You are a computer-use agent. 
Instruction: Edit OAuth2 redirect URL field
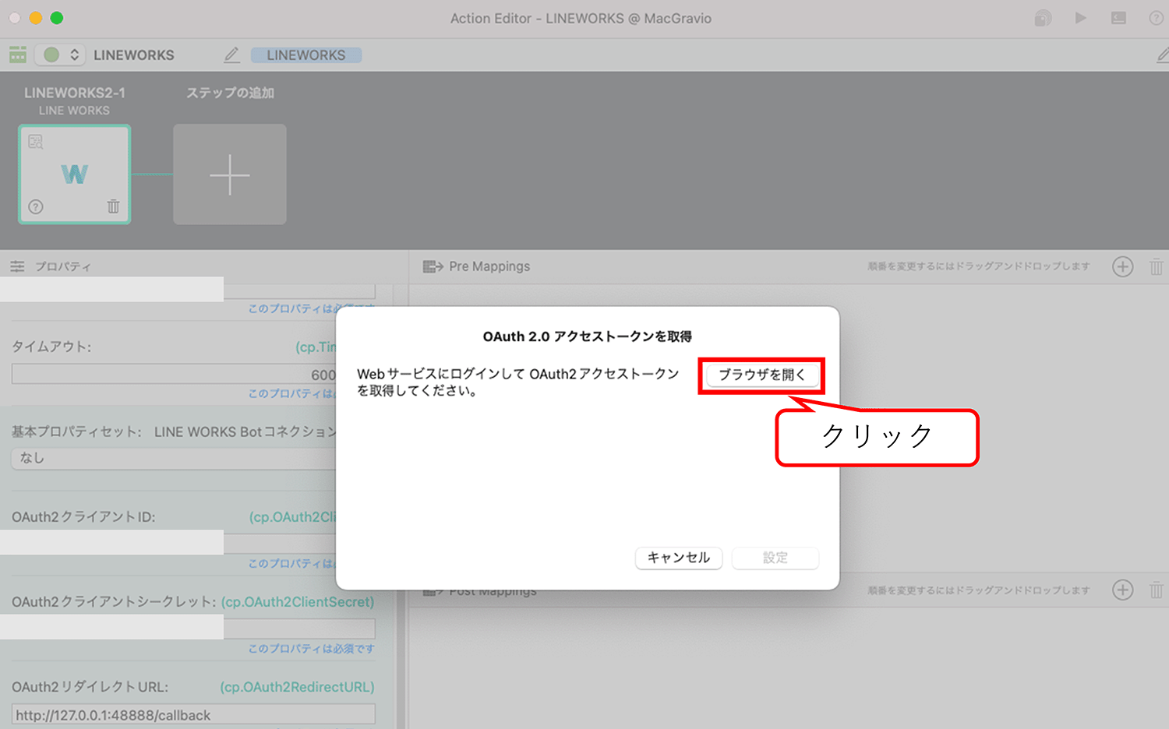click(x=193, y=715)
